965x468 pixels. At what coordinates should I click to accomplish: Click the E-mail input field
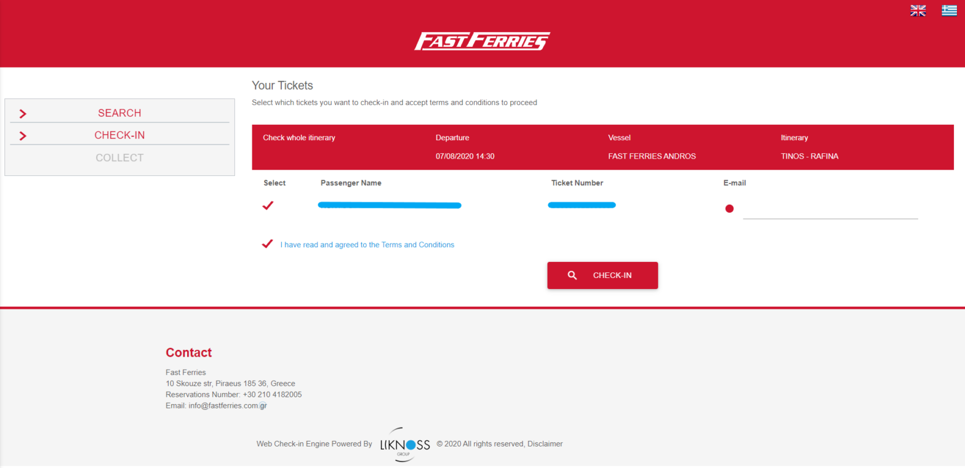(830, 213)
